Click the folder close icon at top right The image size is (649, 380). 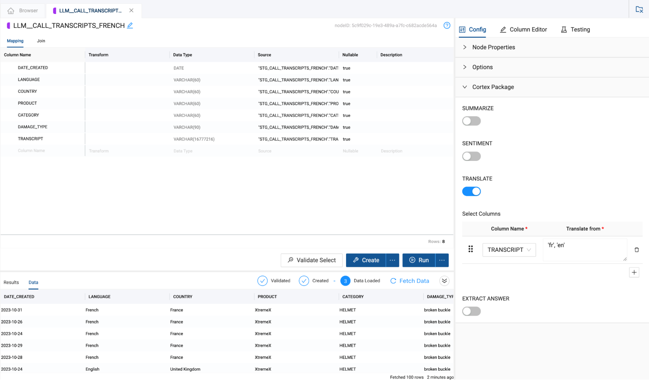click(x=639, y=9)
